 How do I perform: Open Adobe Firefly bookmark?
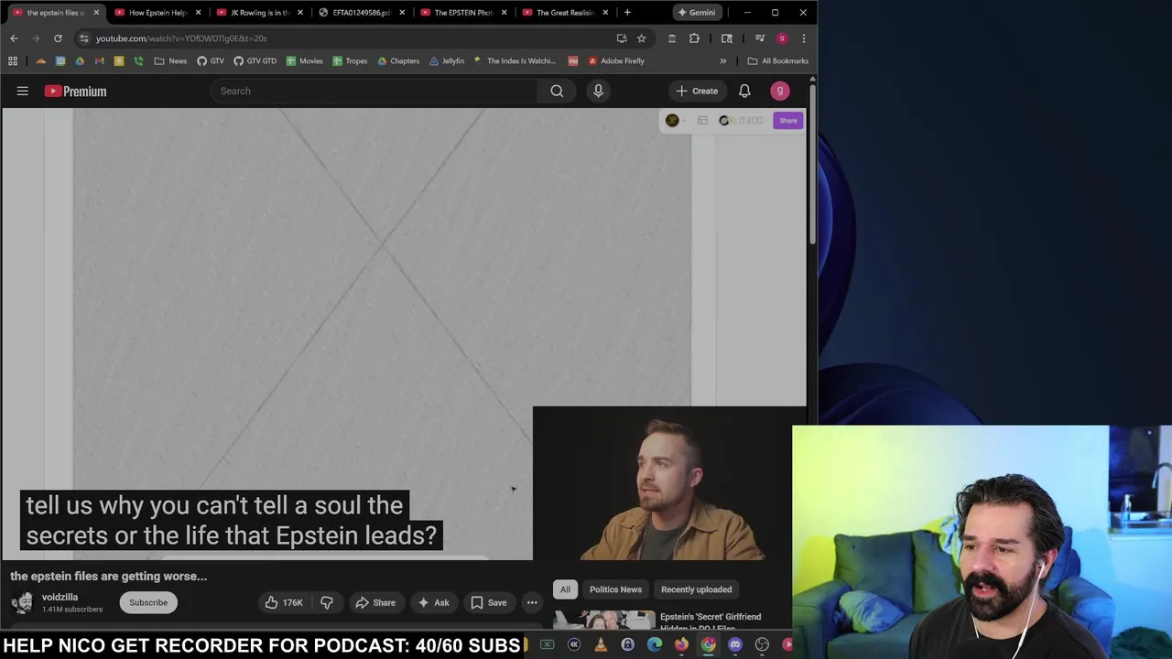615,61
